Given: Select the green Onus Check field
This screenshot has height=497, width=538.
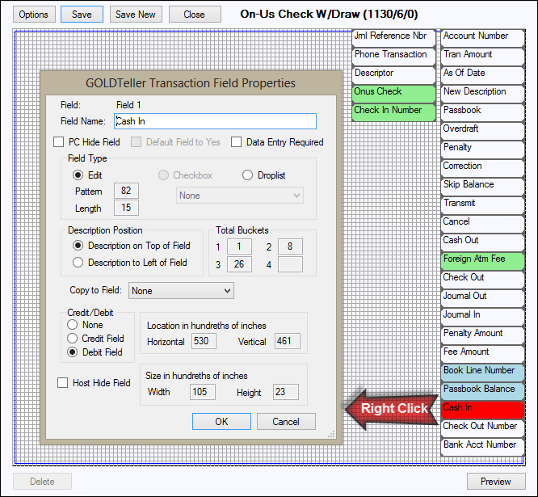Looking at the screenshot, I should click(x=393, y=94).
